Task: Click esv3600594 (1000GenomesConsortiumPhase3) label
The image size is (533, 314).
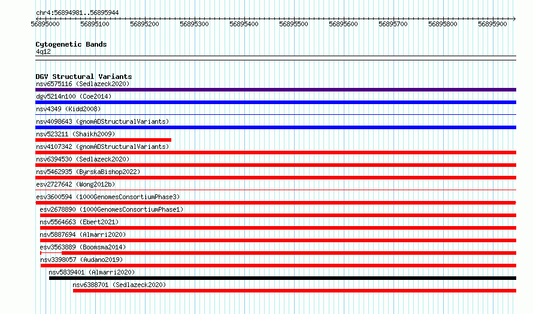Action: (x=108, y=197)
